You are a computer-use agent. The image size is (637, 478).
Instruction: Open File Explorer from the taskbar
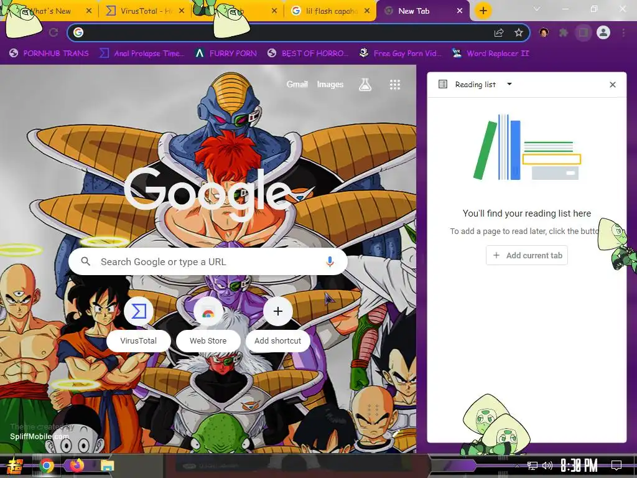[108, 466]
